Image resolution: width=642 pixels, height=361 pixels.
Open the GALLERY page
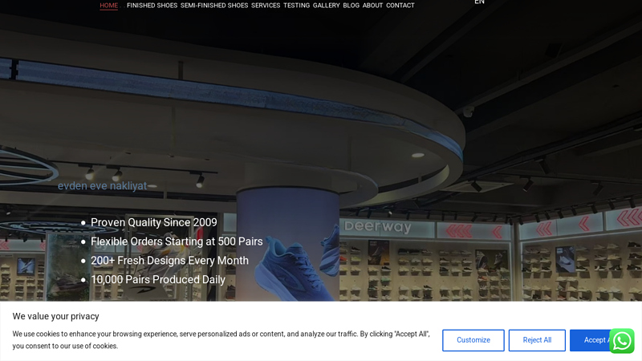pos(326,6)
